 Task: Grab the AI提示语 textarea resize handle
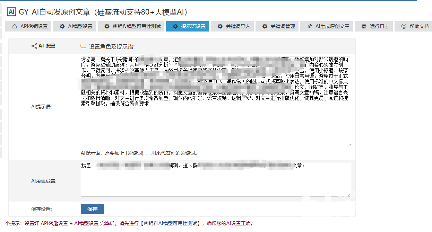[x=349, y=144]
